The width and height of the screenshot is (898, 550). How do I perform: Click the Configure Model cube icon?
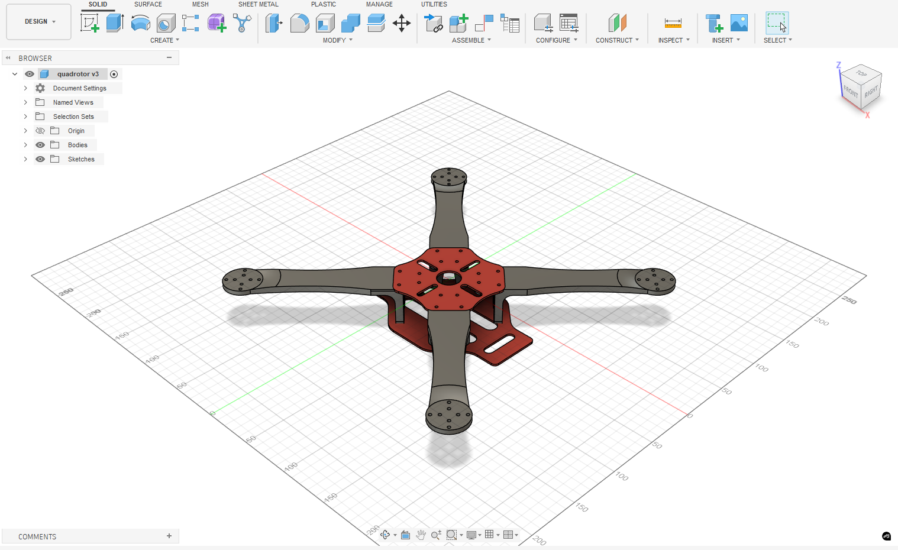(x=543, y=23)
